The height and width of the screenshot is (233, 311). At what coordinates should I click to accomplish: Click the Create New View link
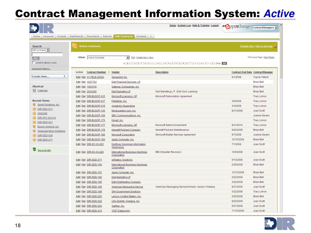145,57
